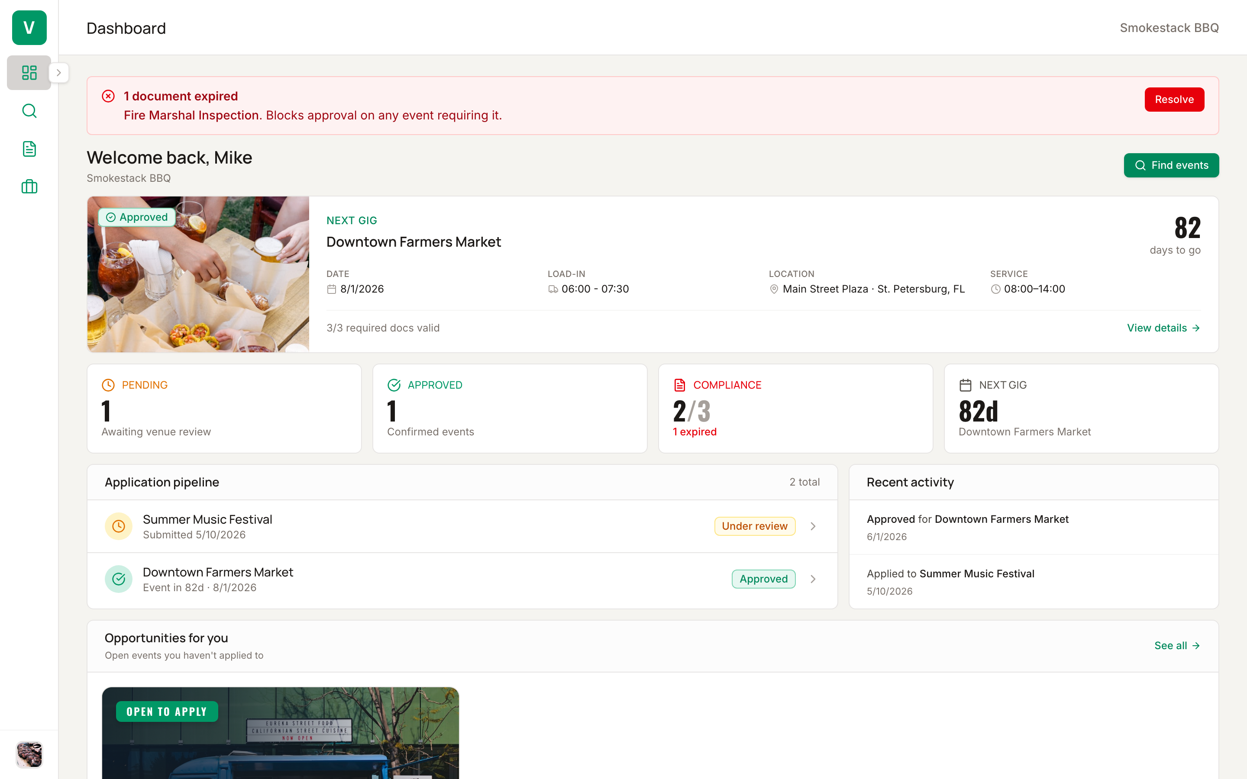Viewport: 1247px width, 779px height.
Task: Click the Resolve button
Action: pos(1174,100)
